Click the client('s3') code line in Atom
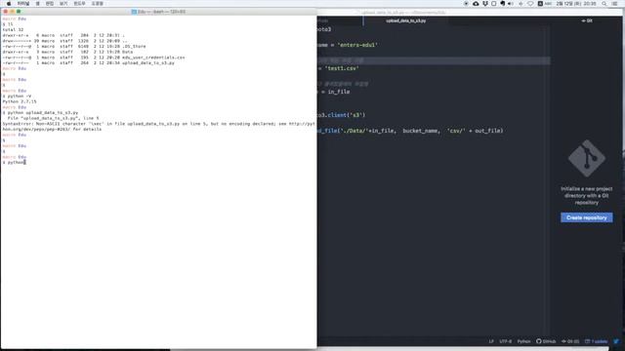625x351 pixels. click(341, 115)
